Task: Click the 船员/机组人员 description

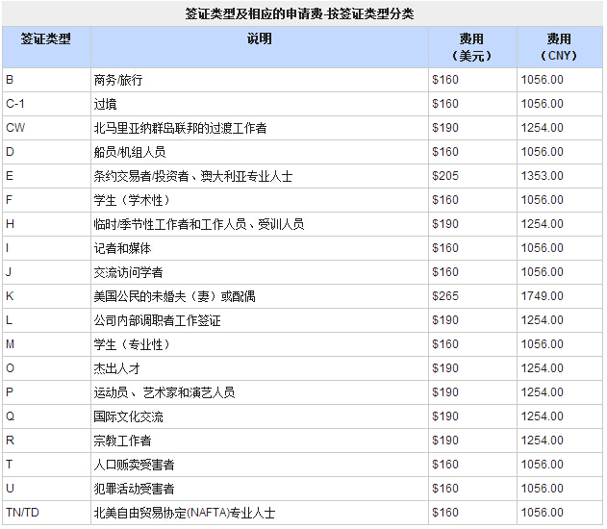Action: point(260,152)
